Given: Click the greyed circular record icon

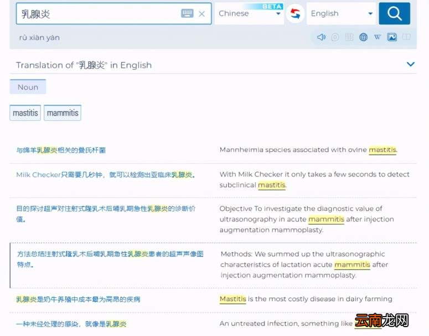Looking at the screenshot, I should click(x=335, y=37).
